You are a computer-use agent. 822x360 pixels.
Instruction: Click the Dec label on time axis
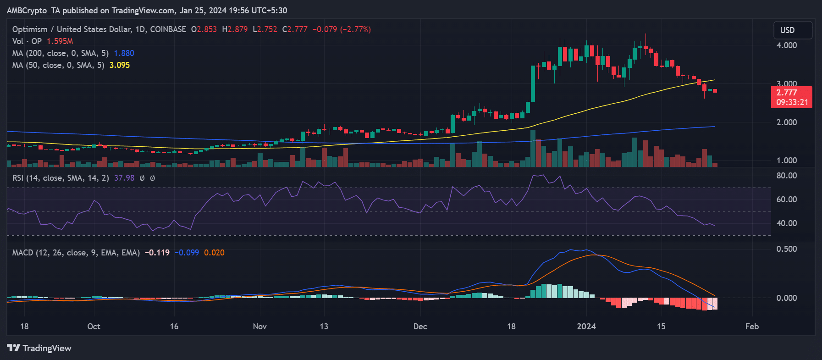(x=420, y=327)
